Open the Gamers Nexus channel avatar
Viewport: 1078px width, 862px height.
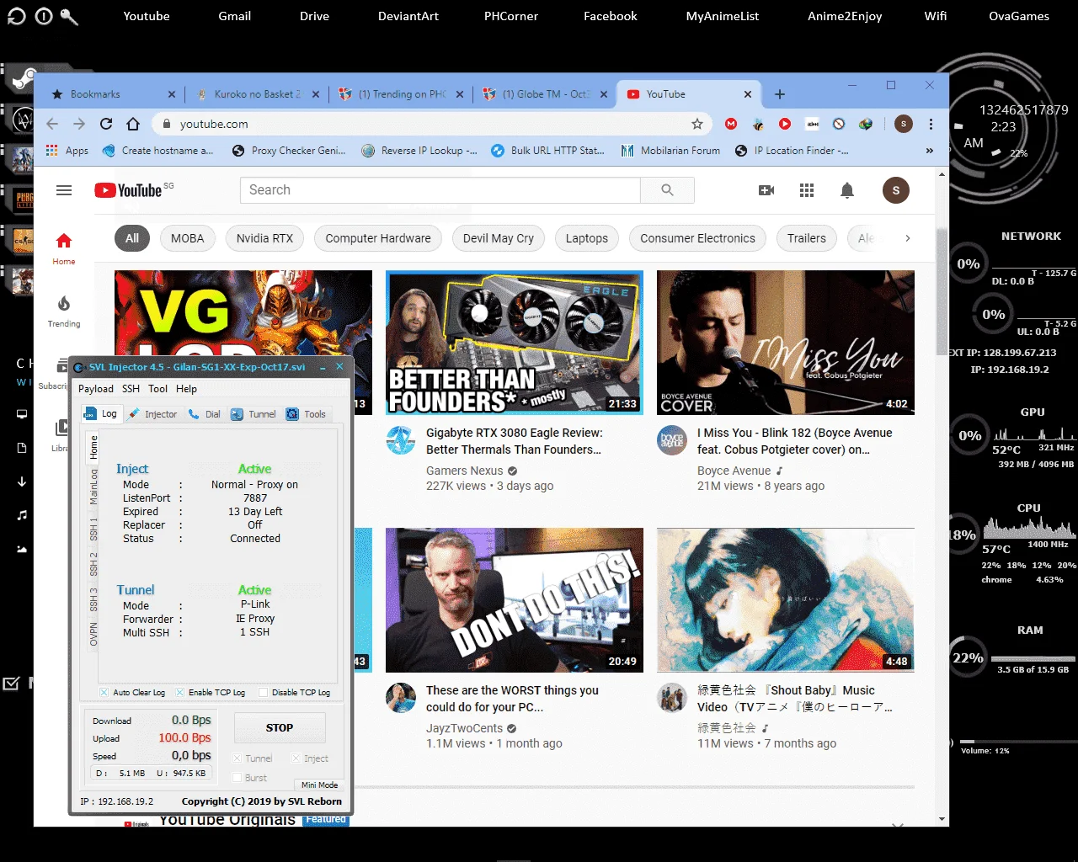[401, 440]
